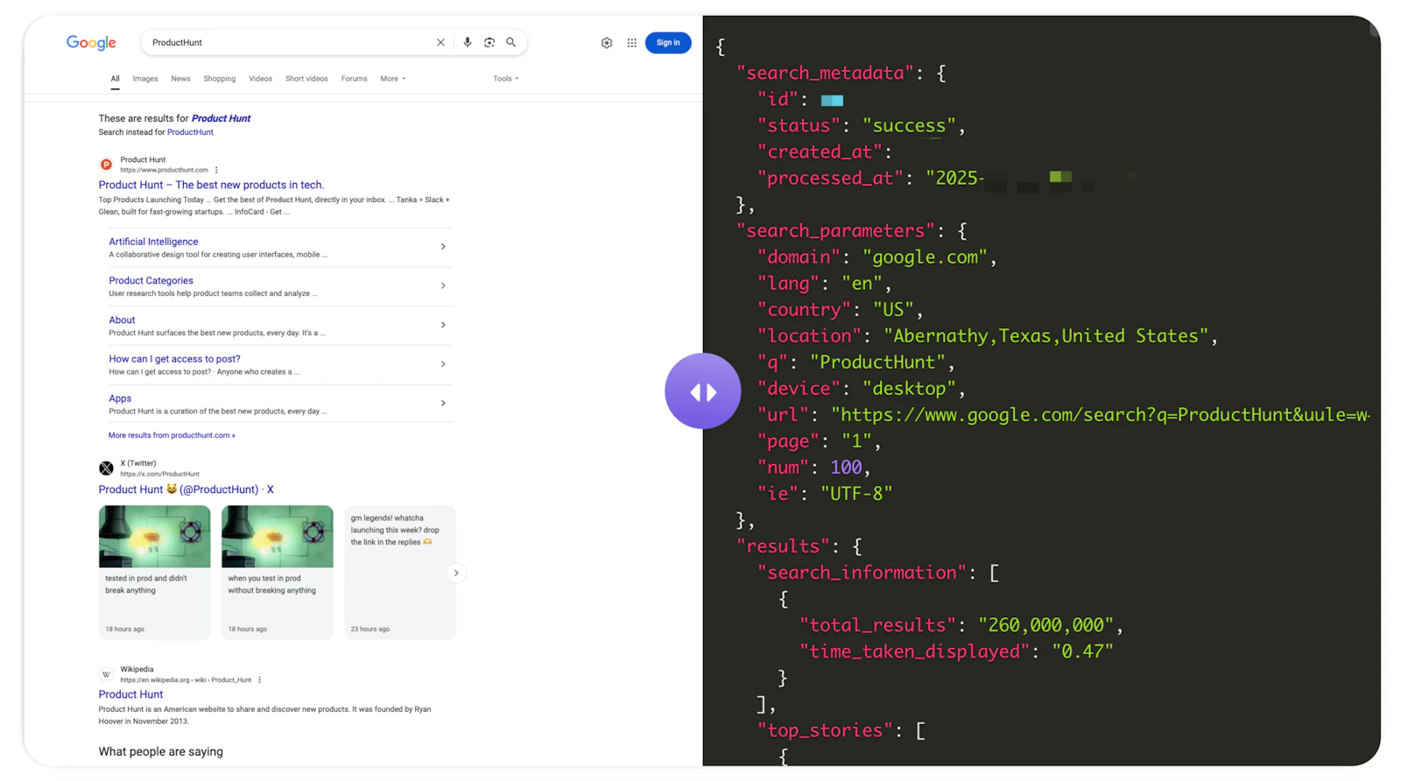
Task: Click the magnifier search icon
Action: pyautogui.click(x=511, y=42)
